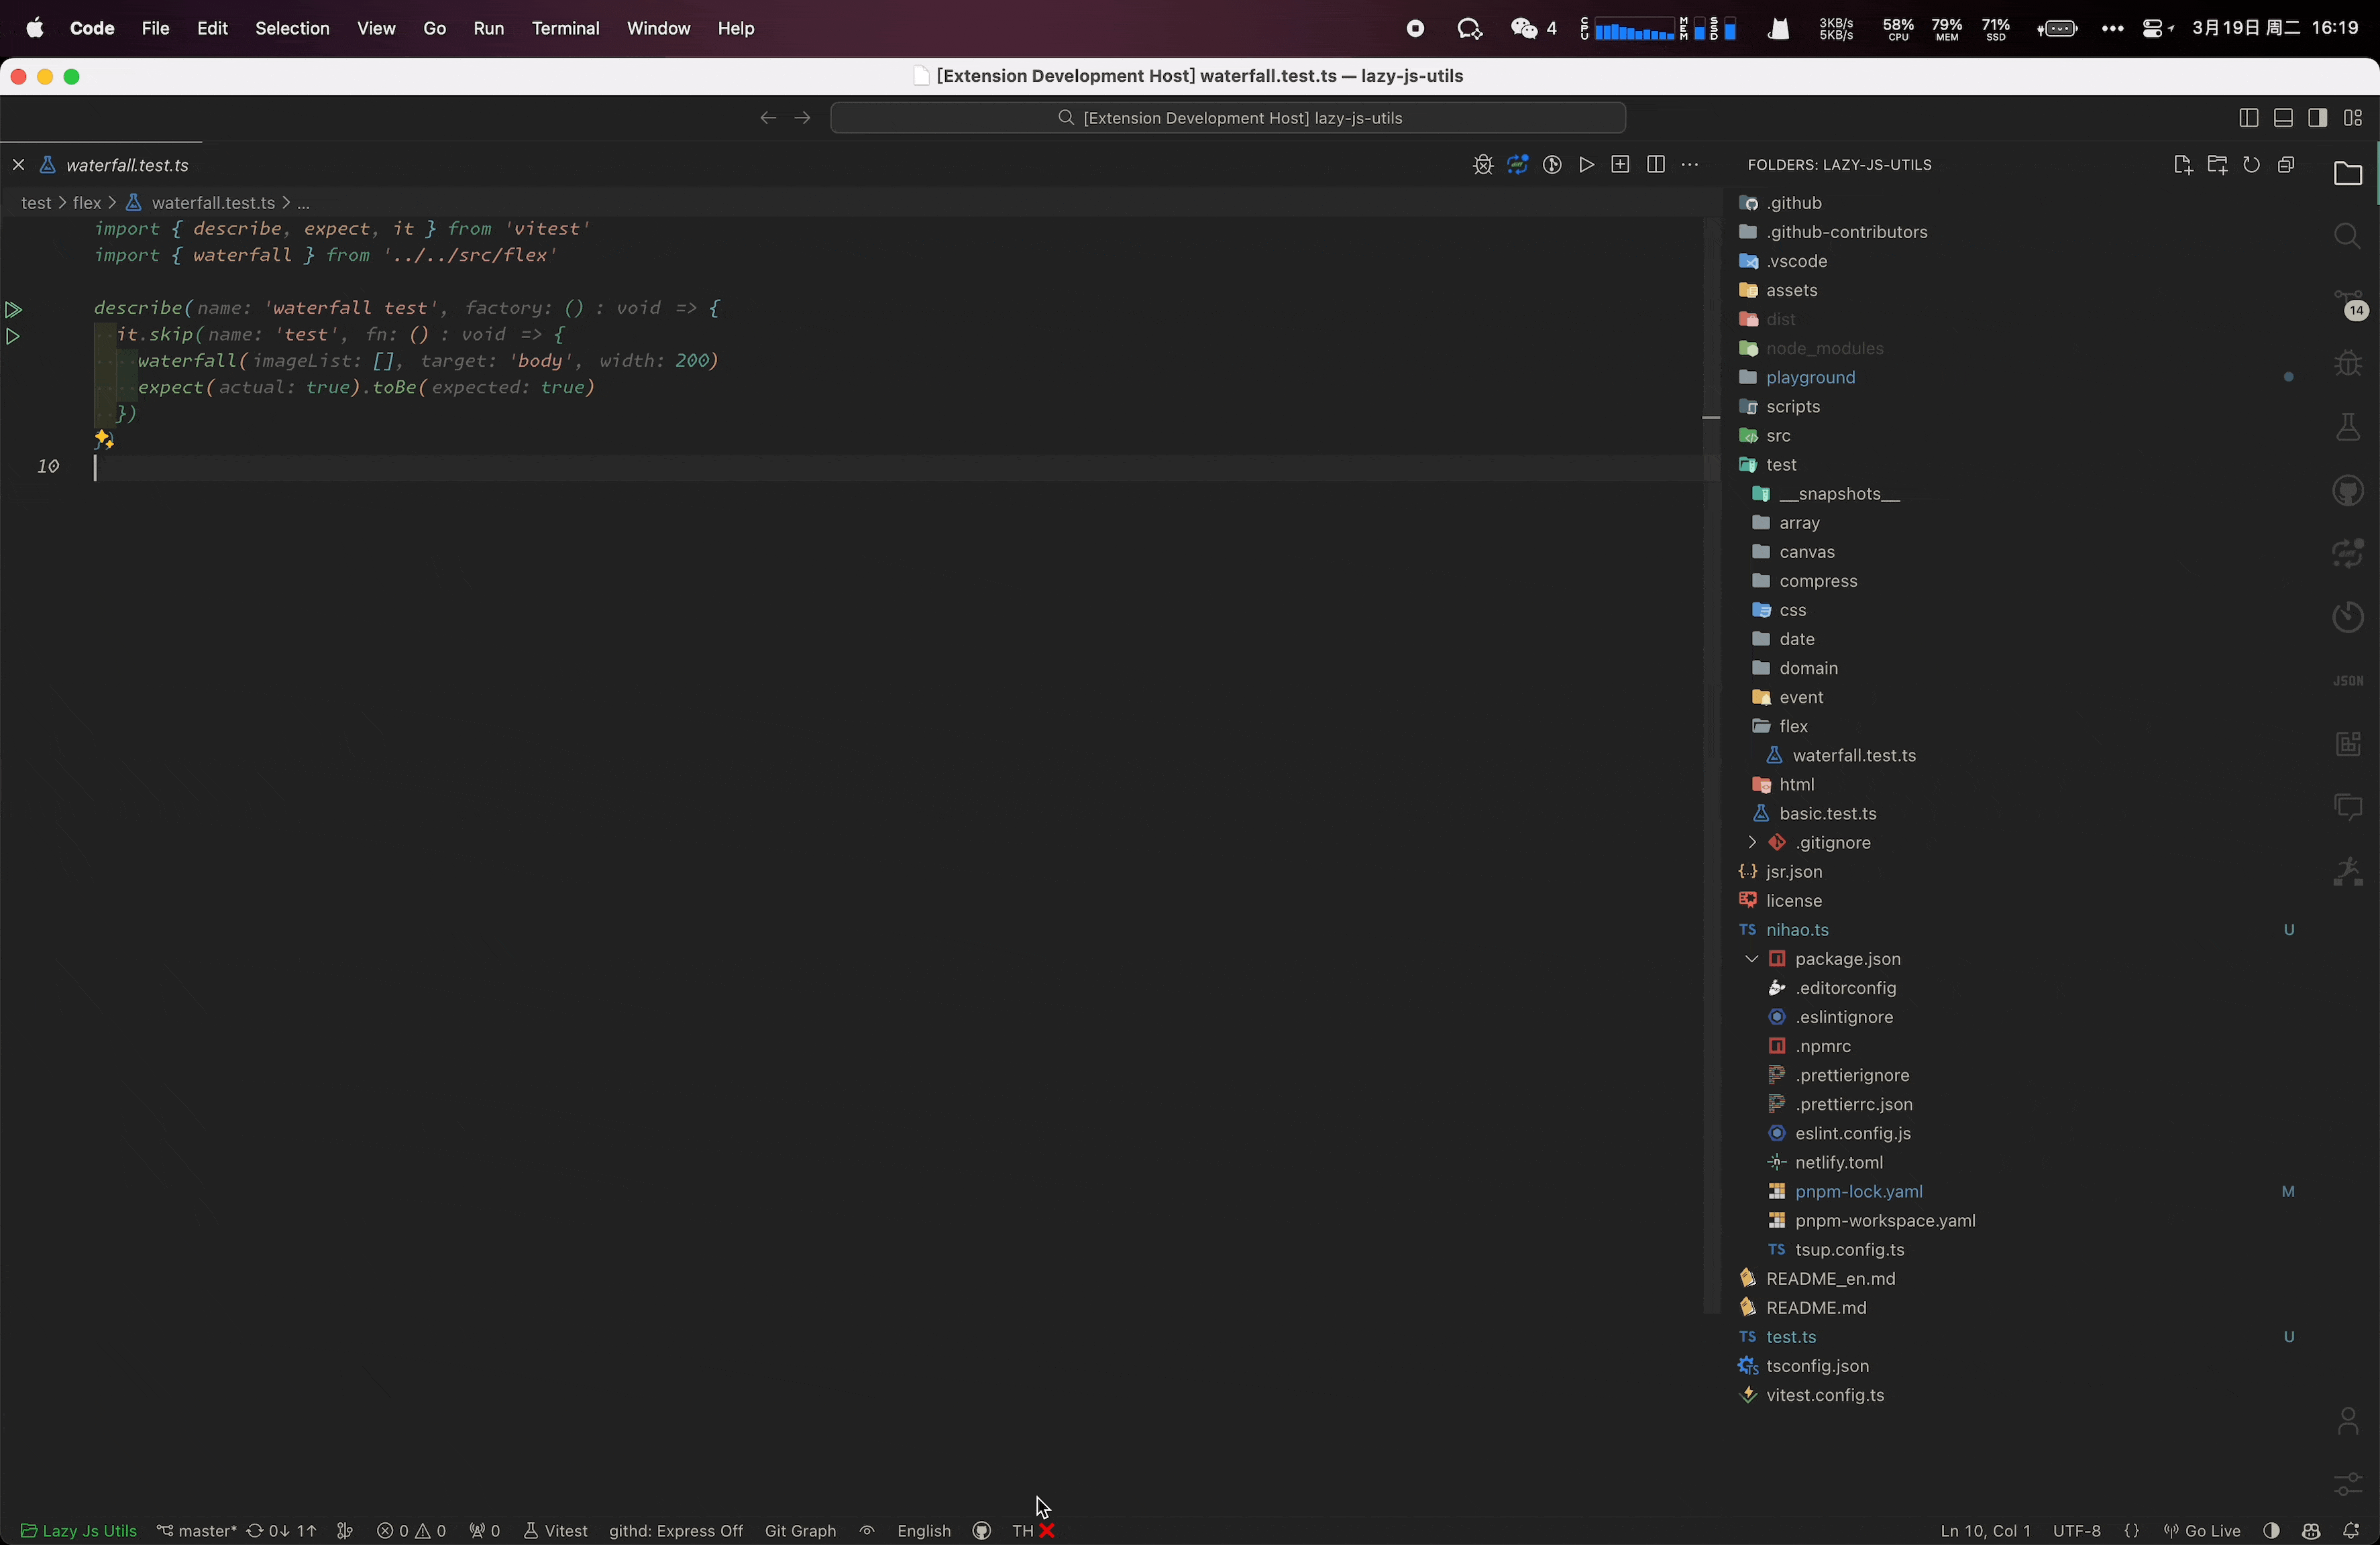Expand the src folder in explorer
The width and height of the screenshot is (2380, 1545).
[x=1778, y=437]
